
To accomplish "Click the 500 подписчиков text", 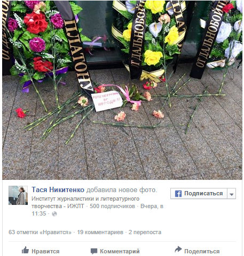I will [x=112, y=206].
